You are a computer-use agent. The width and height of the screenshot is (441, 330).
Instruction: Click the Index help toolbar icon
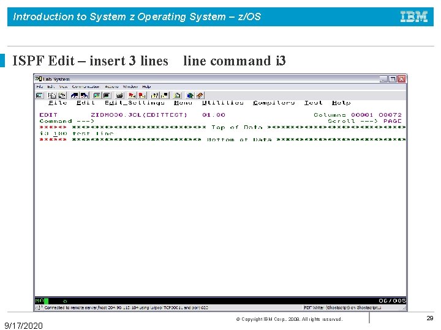200,95
